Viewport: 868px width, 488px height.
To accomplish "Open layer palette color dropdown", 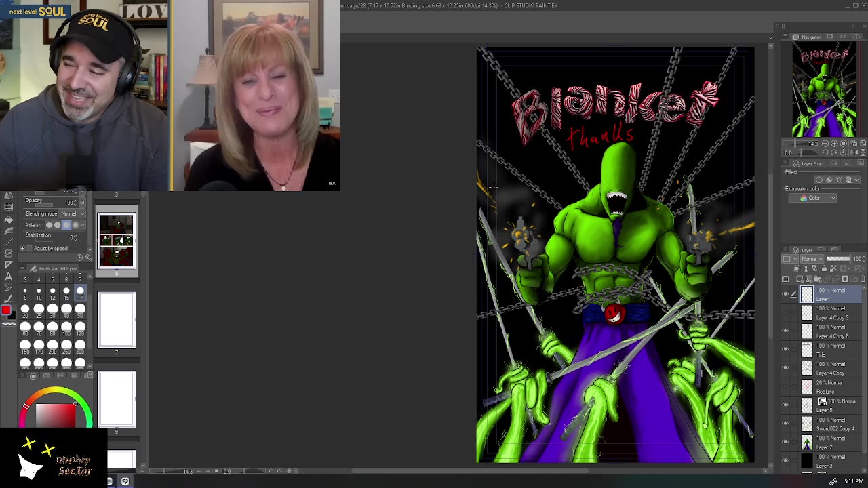I will point(789,259).
